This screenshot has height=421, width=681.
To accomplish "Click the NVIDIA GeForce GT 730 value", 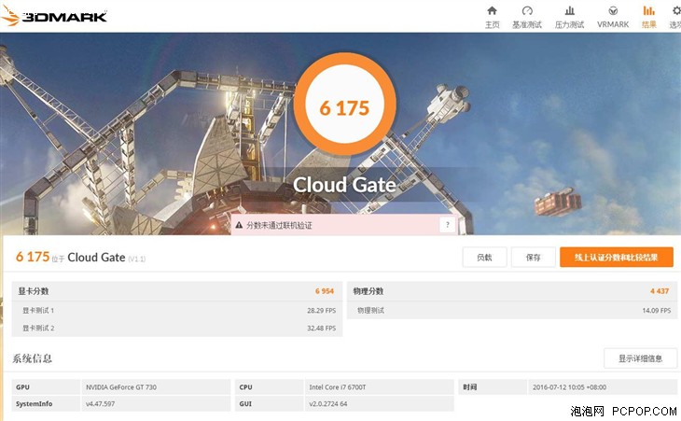I will coord(121,387).
